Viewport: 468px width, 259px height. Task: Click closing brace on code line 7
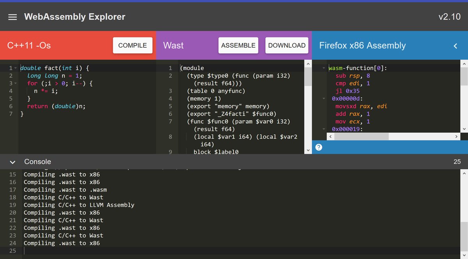tap(22, 114)
